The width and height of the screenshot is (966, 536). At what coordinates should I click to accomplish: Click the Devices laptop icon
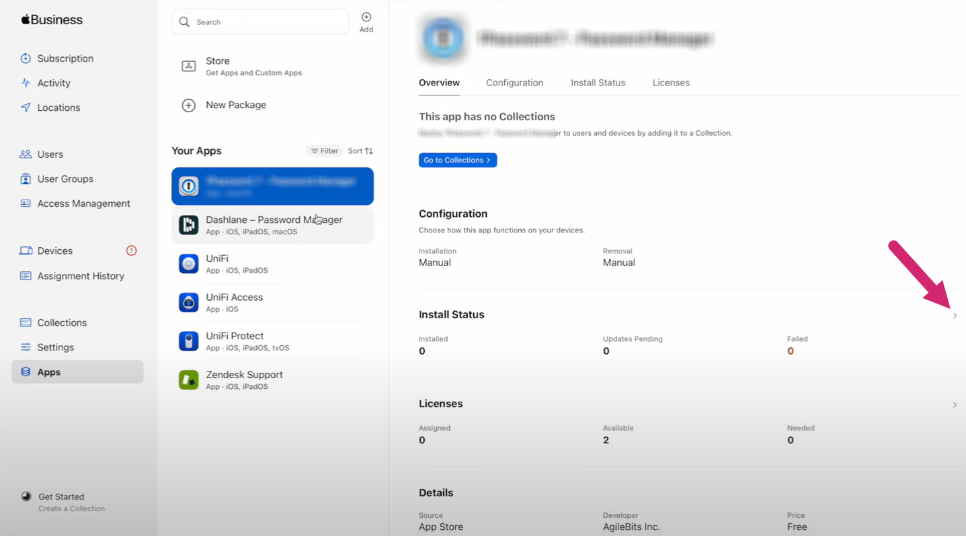click(x=26, y=251)
